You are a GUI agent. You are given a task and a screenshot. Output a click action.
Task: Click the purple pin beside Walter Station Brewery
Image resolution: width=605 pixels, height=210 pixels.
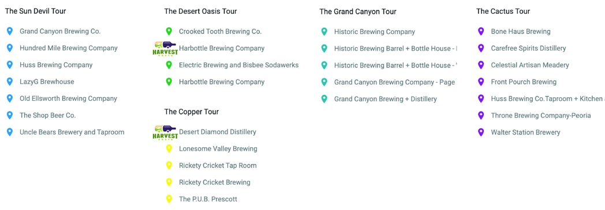[x=481, y=132]
